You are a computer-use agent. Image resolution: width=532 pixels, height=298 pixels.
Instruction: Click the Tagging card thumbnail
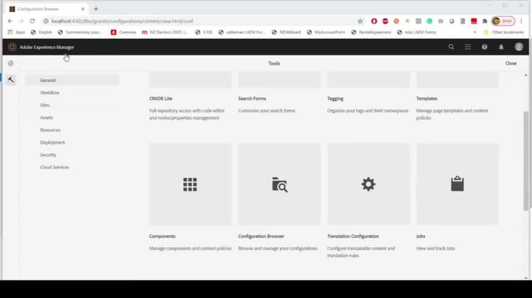368,79
